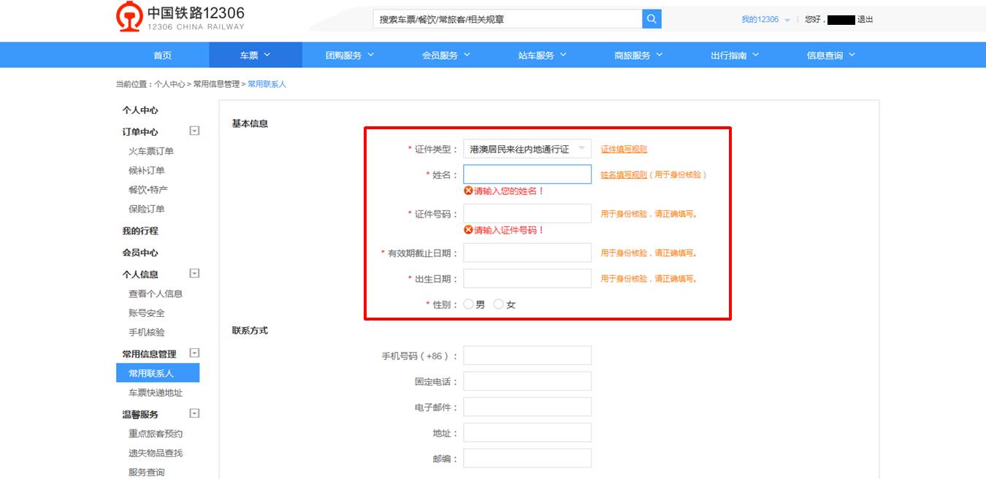986x479 pixels.
Task: Go to 首页 in navigation bar
Action: click(x=162, y=55)
